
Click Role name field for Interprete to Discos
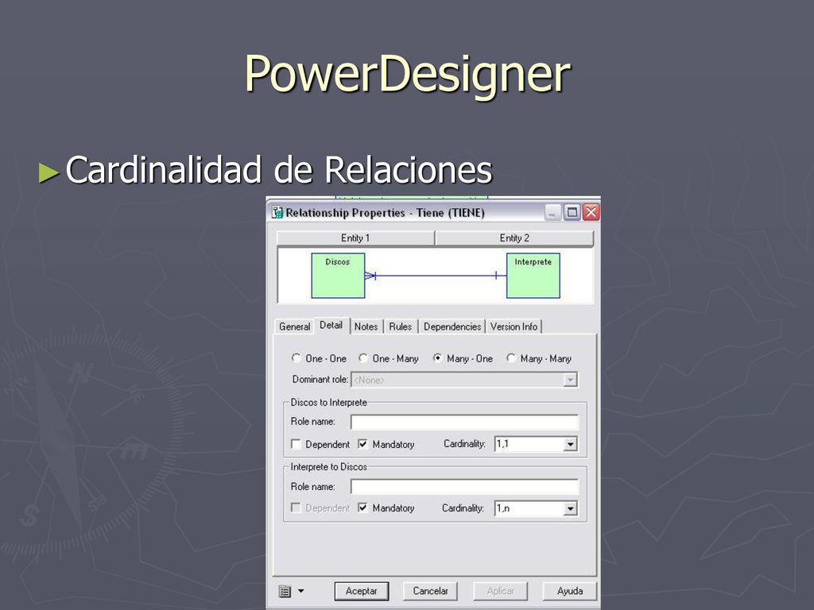point(464,487)
